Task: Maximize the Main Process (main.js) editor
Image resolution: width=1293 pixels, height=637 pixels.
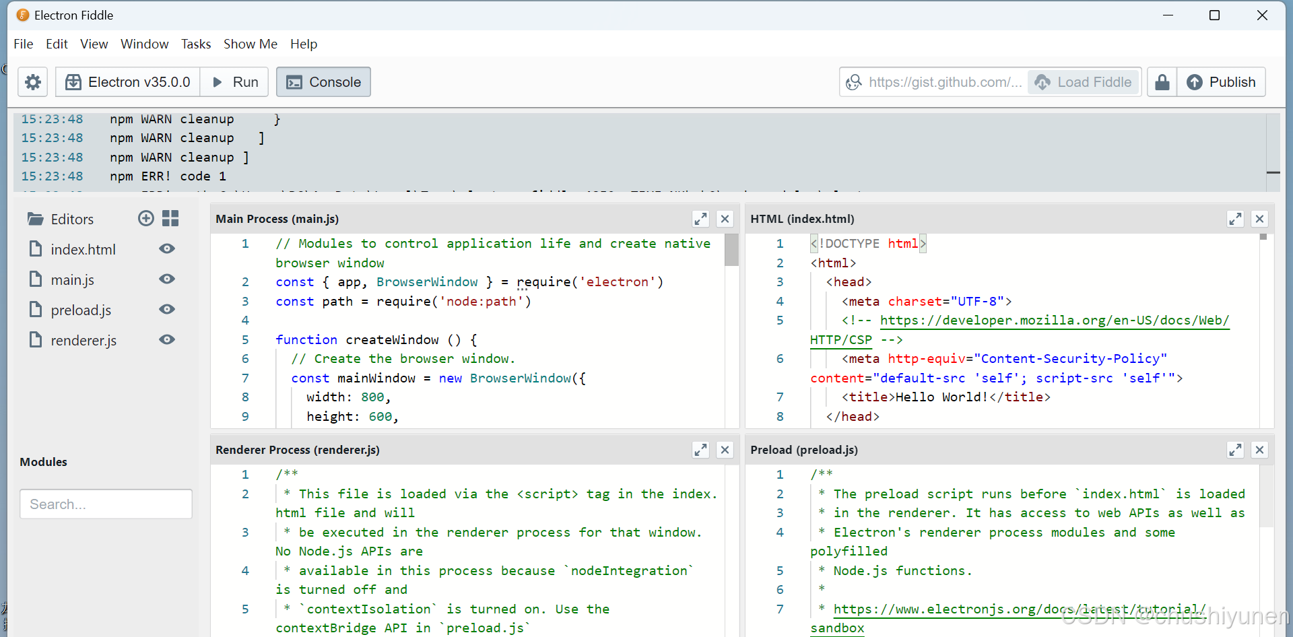Action: [x=700, y=219]
